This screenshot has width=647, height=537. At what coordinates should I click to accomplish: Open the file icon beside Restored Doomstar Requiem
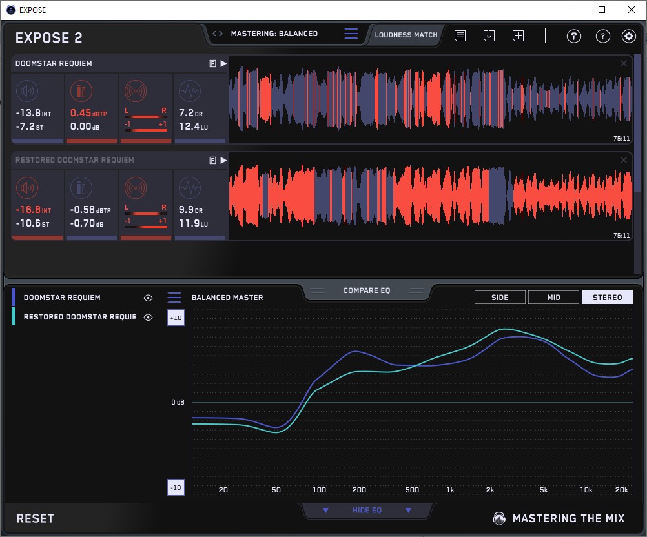212,161
